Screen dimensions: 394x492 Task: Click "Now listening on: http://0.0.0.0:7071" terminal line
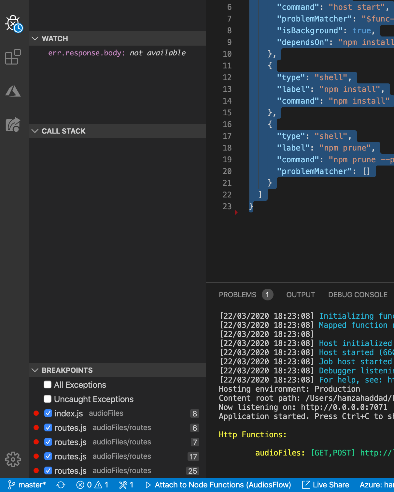coord(303,407)
